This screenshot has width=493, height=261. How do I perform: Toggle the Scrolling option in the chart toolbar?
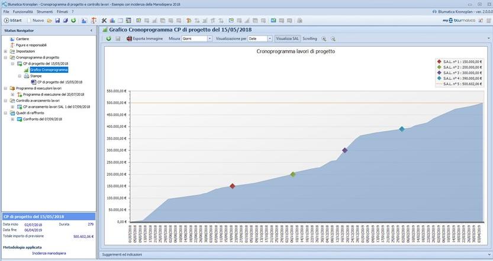pos(310,38)
